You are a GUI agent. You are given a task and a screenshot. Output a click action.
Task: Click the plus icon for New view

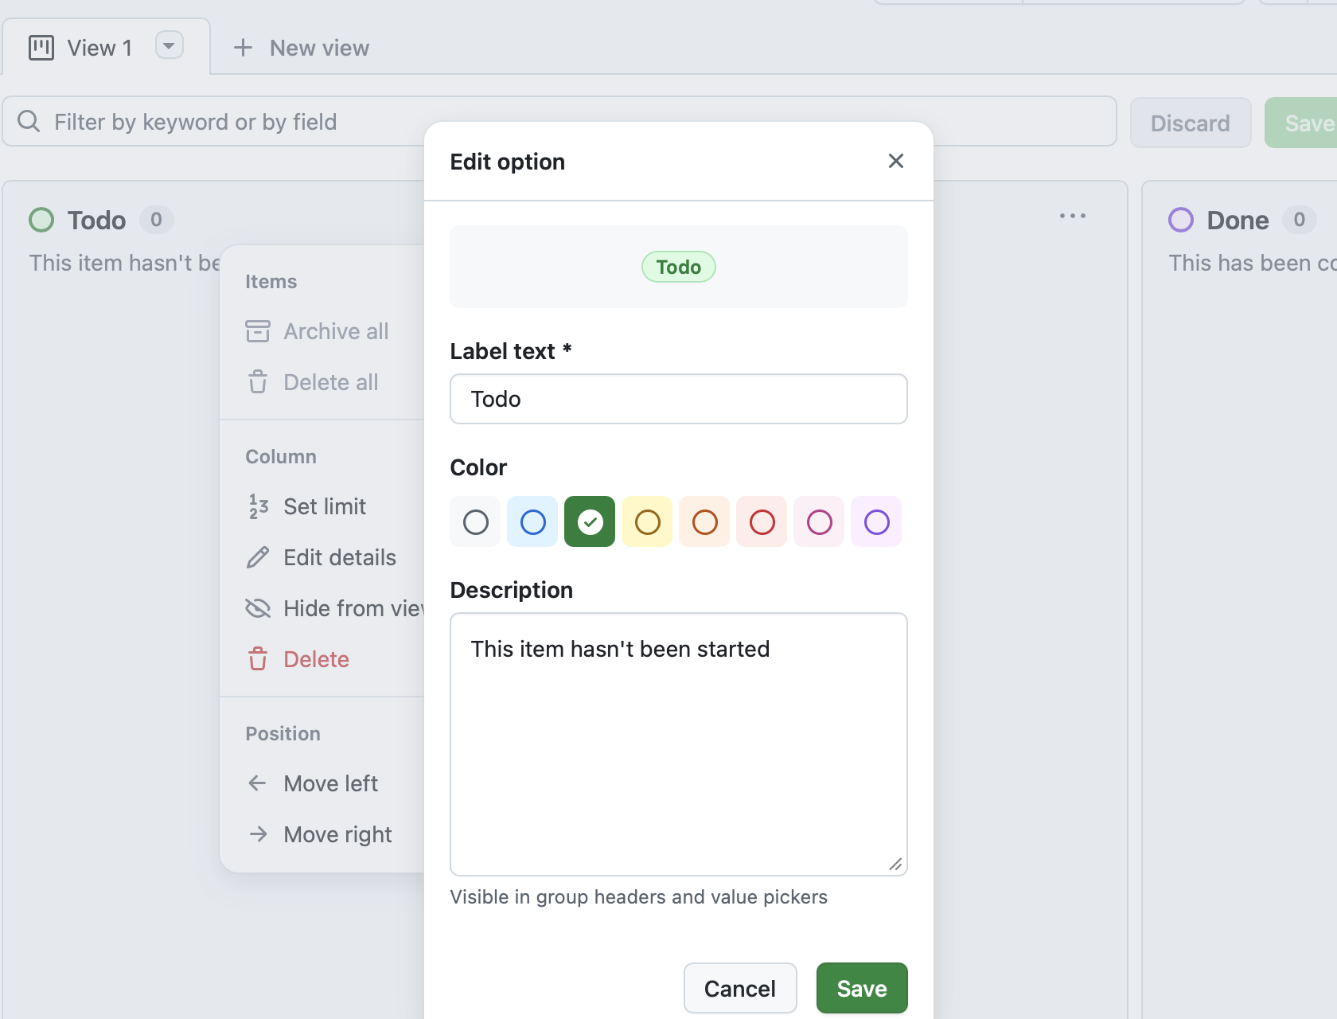[243, 48]
